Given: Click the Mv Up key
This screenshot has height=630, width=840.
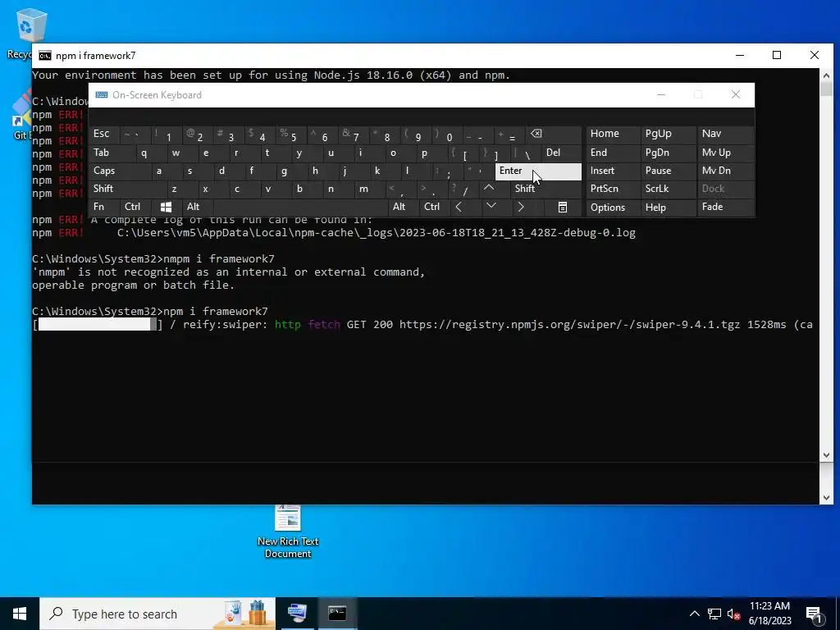Looking at the screenshot, I should [x=725, y=153].
